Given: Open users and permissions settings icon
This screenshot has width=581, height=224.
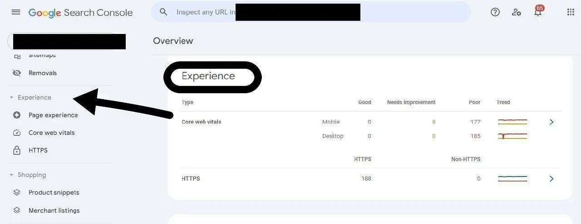Looking at the screenshot, I should [517, 12].
